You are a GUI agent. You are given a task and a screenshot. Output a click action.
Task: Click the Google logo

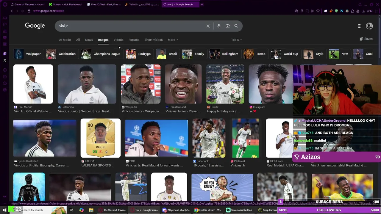pos(35,26)
